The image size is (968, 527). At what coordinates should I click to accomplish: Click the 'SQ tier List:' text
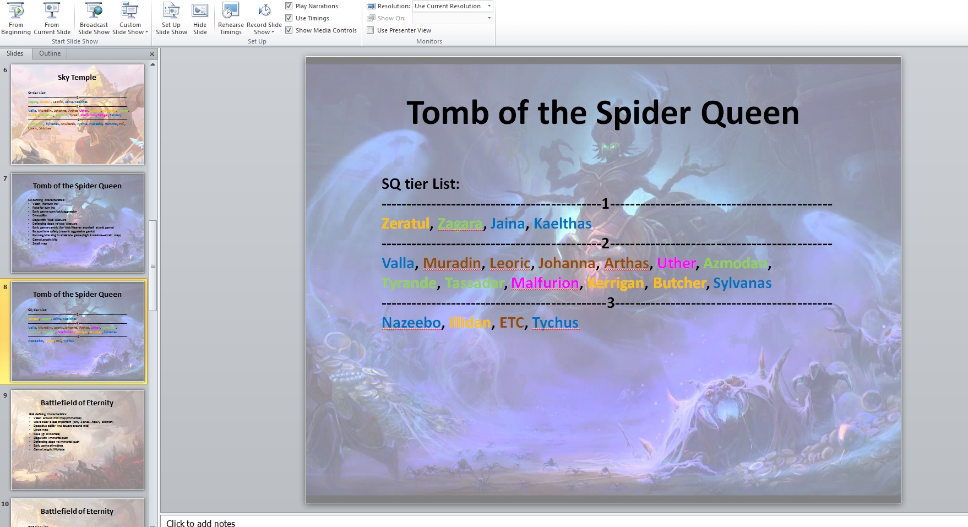pyautogui.click(x=420, y=184)
